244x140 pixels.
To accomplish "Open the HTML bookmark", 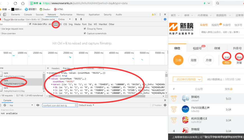I will coord(59,9).
